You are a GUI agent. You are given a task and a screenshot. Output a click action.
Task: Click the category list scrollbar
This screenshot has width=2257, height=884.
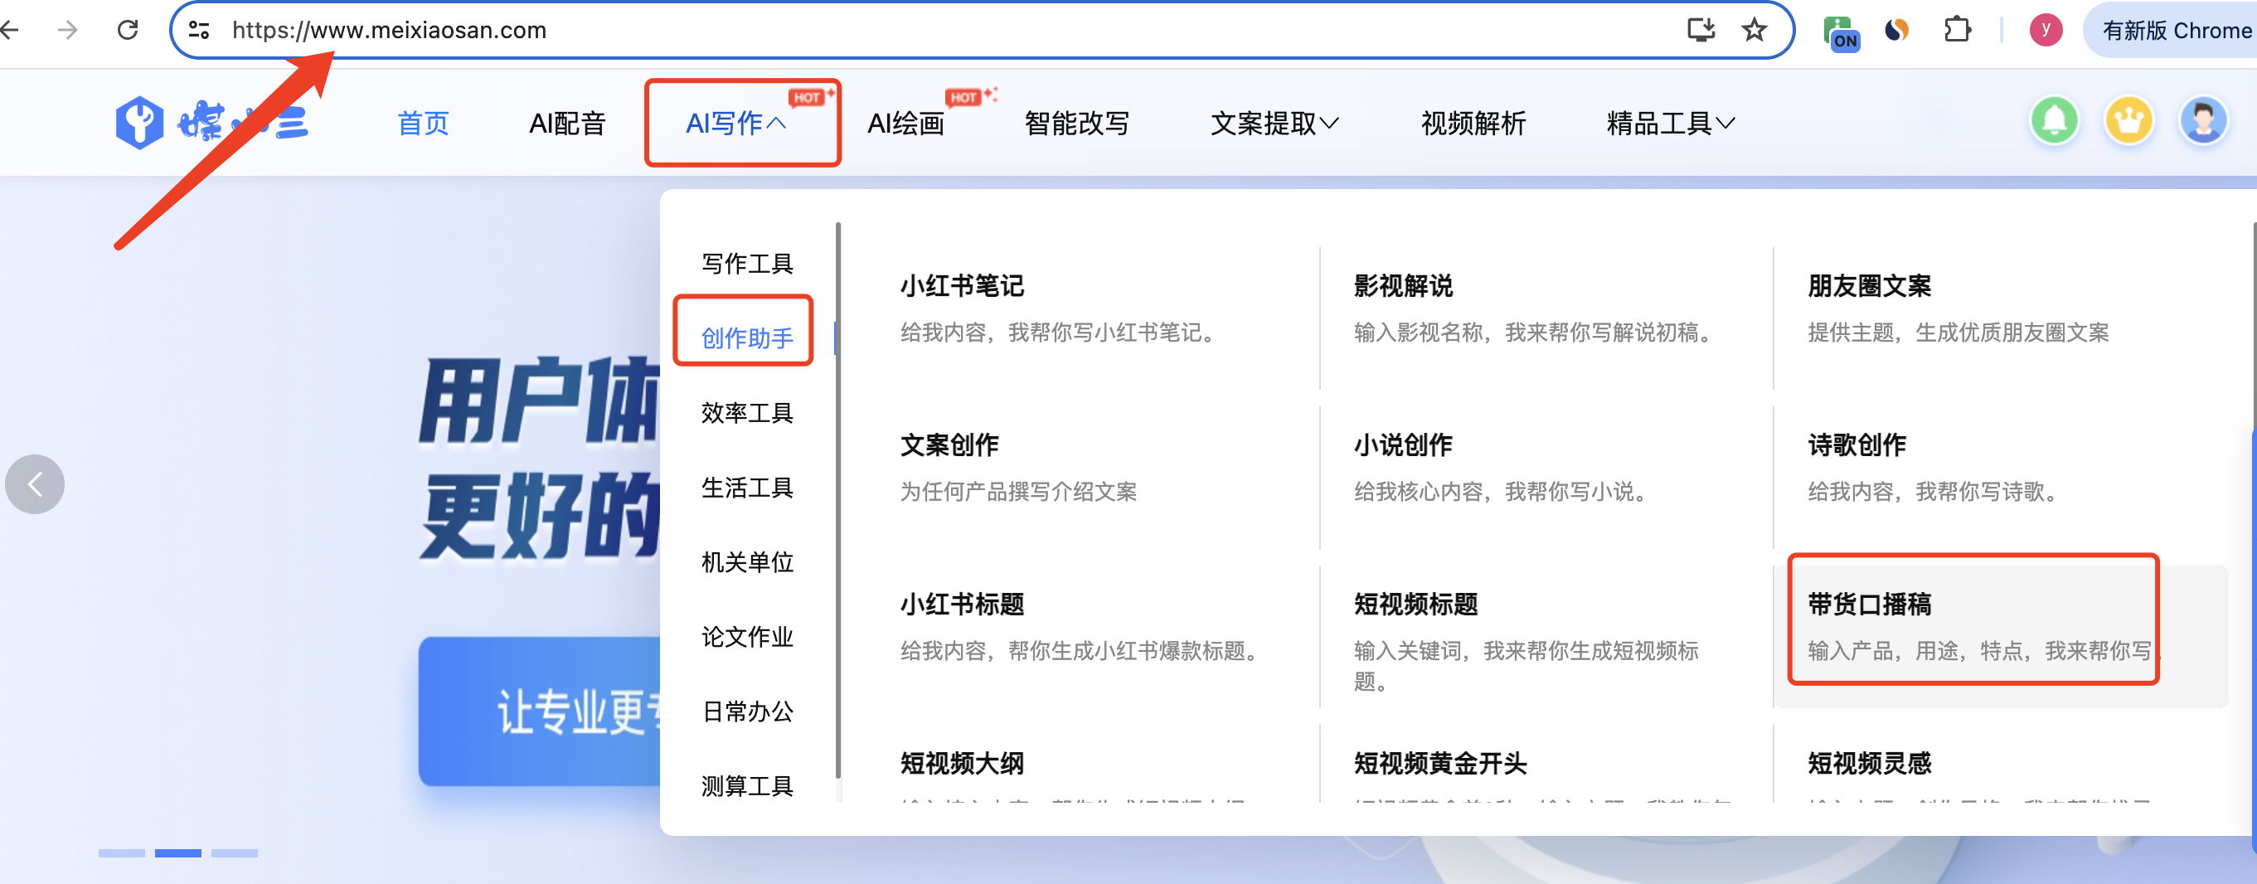click(x=837, y=499)
